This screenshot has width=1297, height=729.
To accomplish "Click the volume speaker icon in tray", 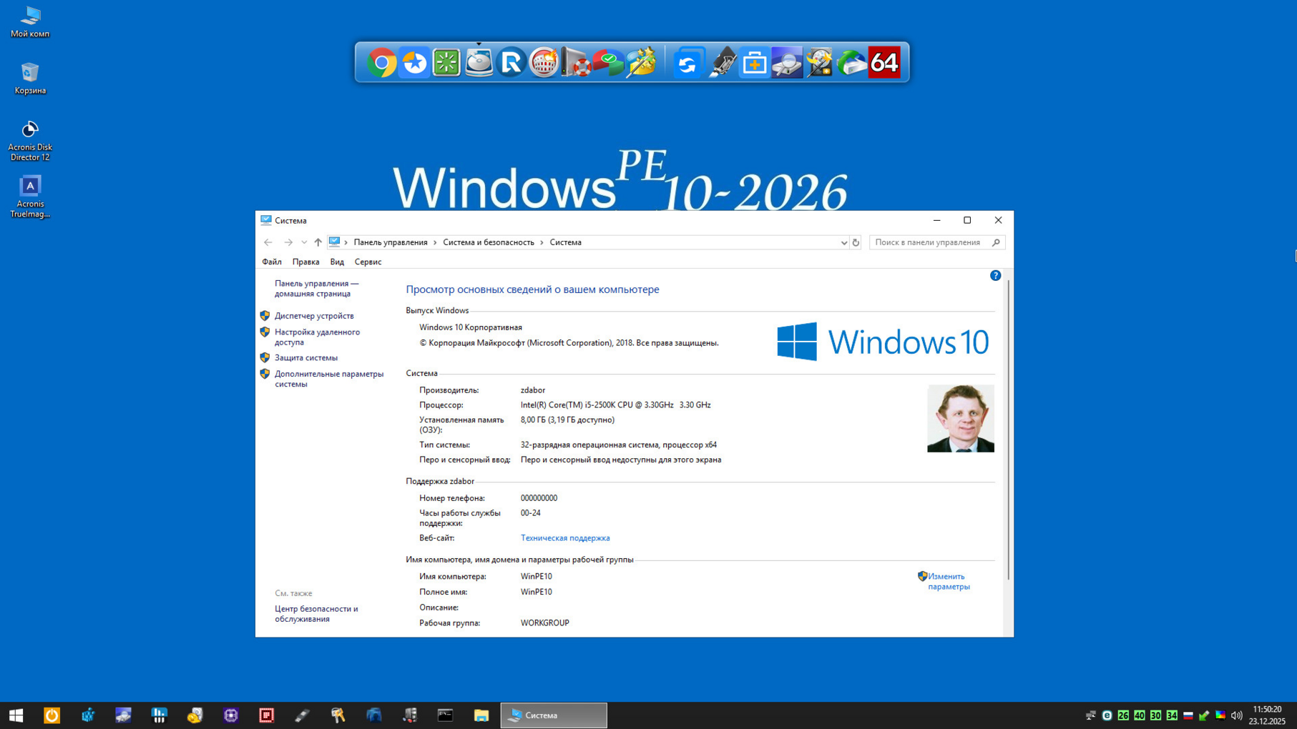I will pyautogui.click(x=1236, y=715).
